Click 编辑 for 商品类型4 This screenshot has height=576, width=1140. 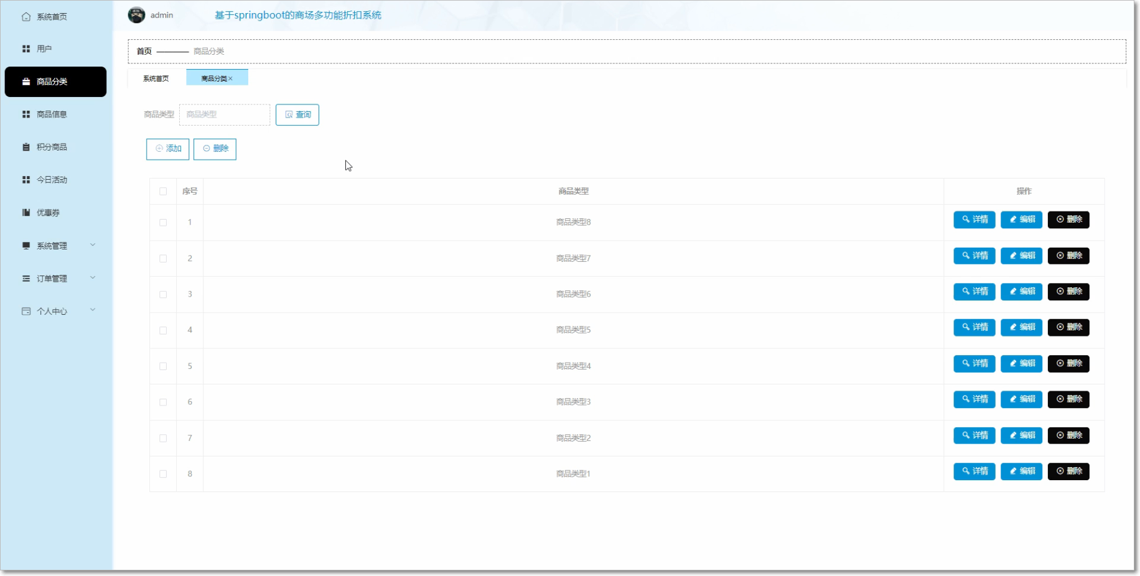(x=1021, y=363)
